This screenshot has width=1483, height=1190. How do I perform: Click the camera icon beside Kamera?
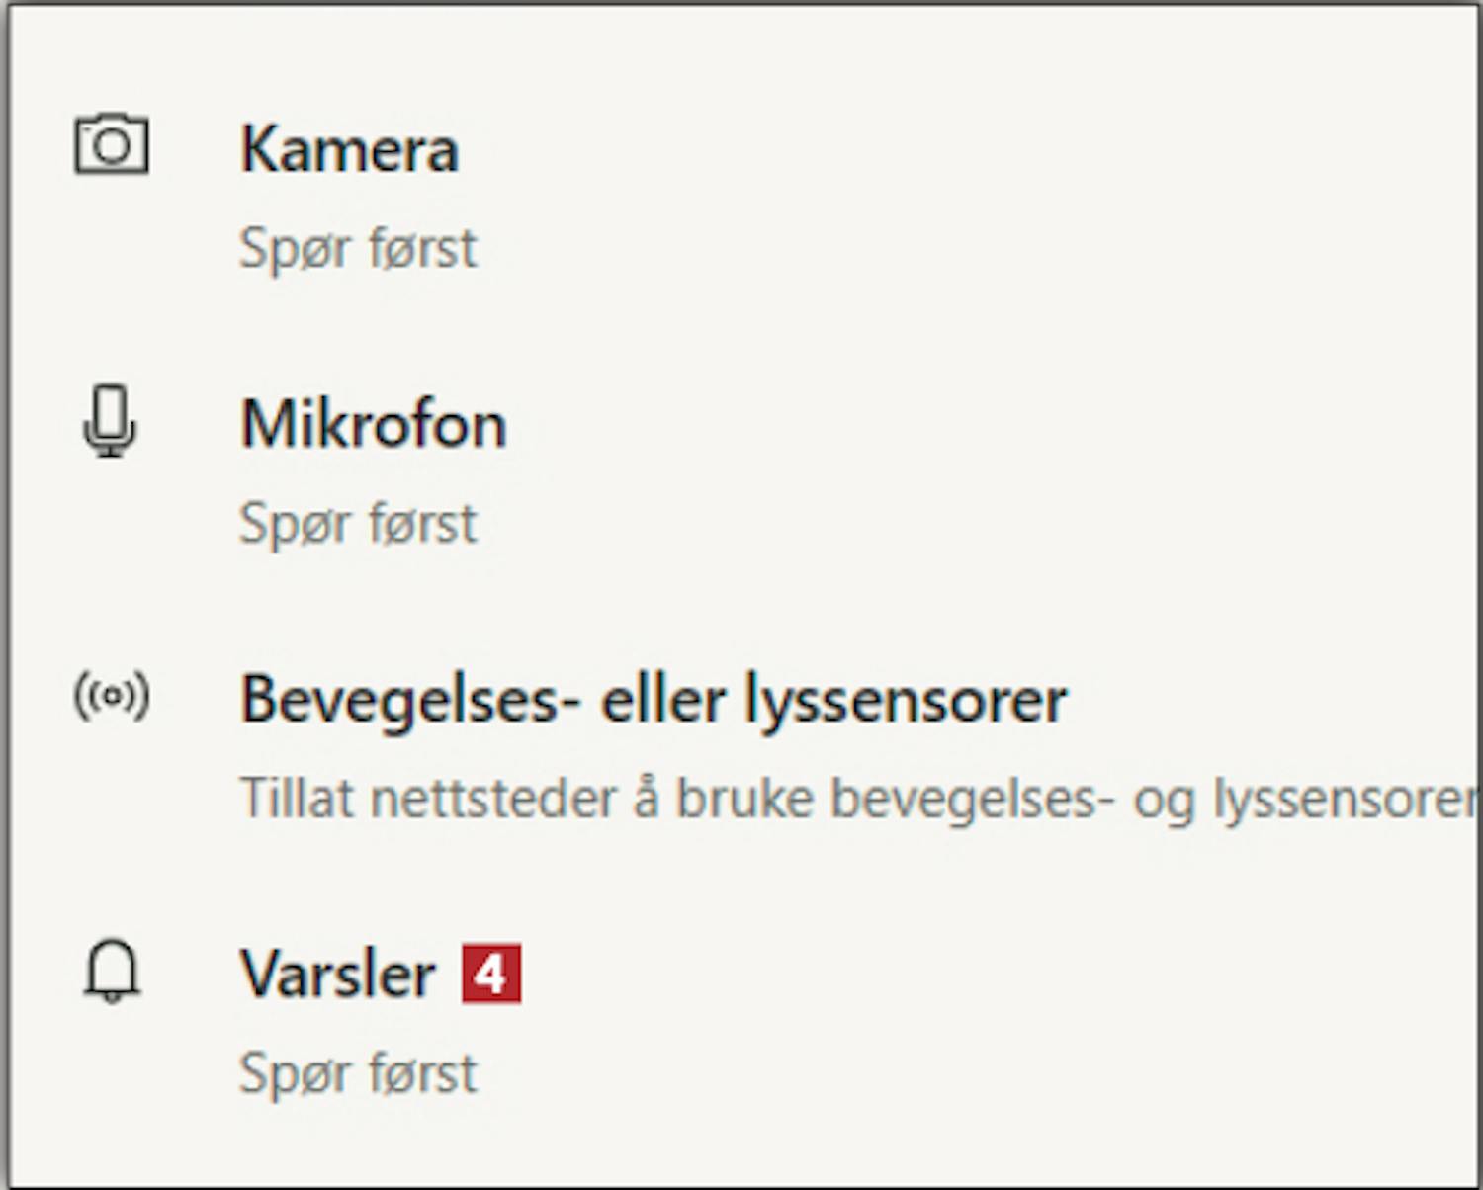112,146
